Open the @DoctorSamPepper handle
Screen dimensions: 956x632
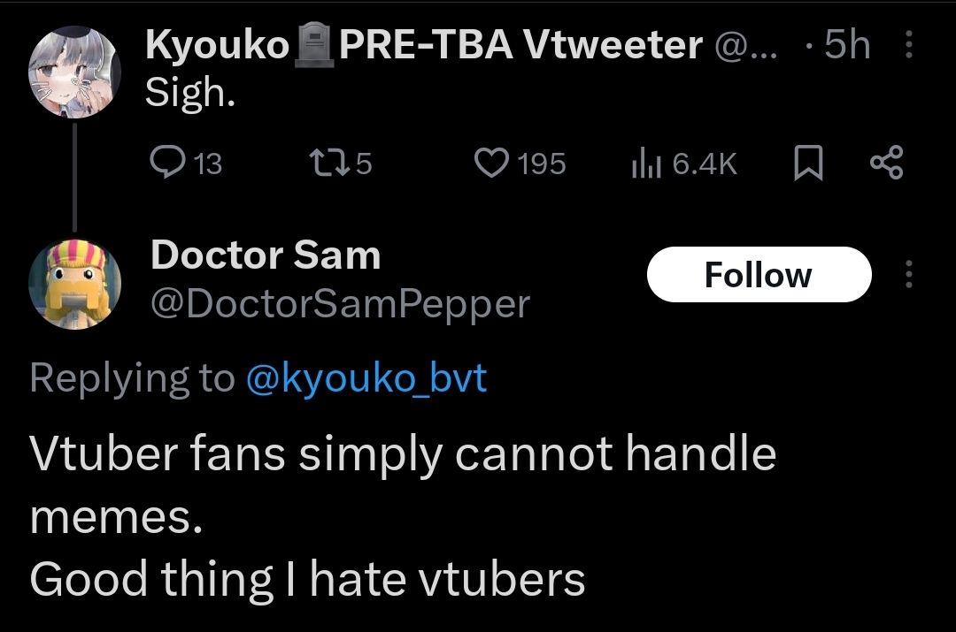coord(340,303)
